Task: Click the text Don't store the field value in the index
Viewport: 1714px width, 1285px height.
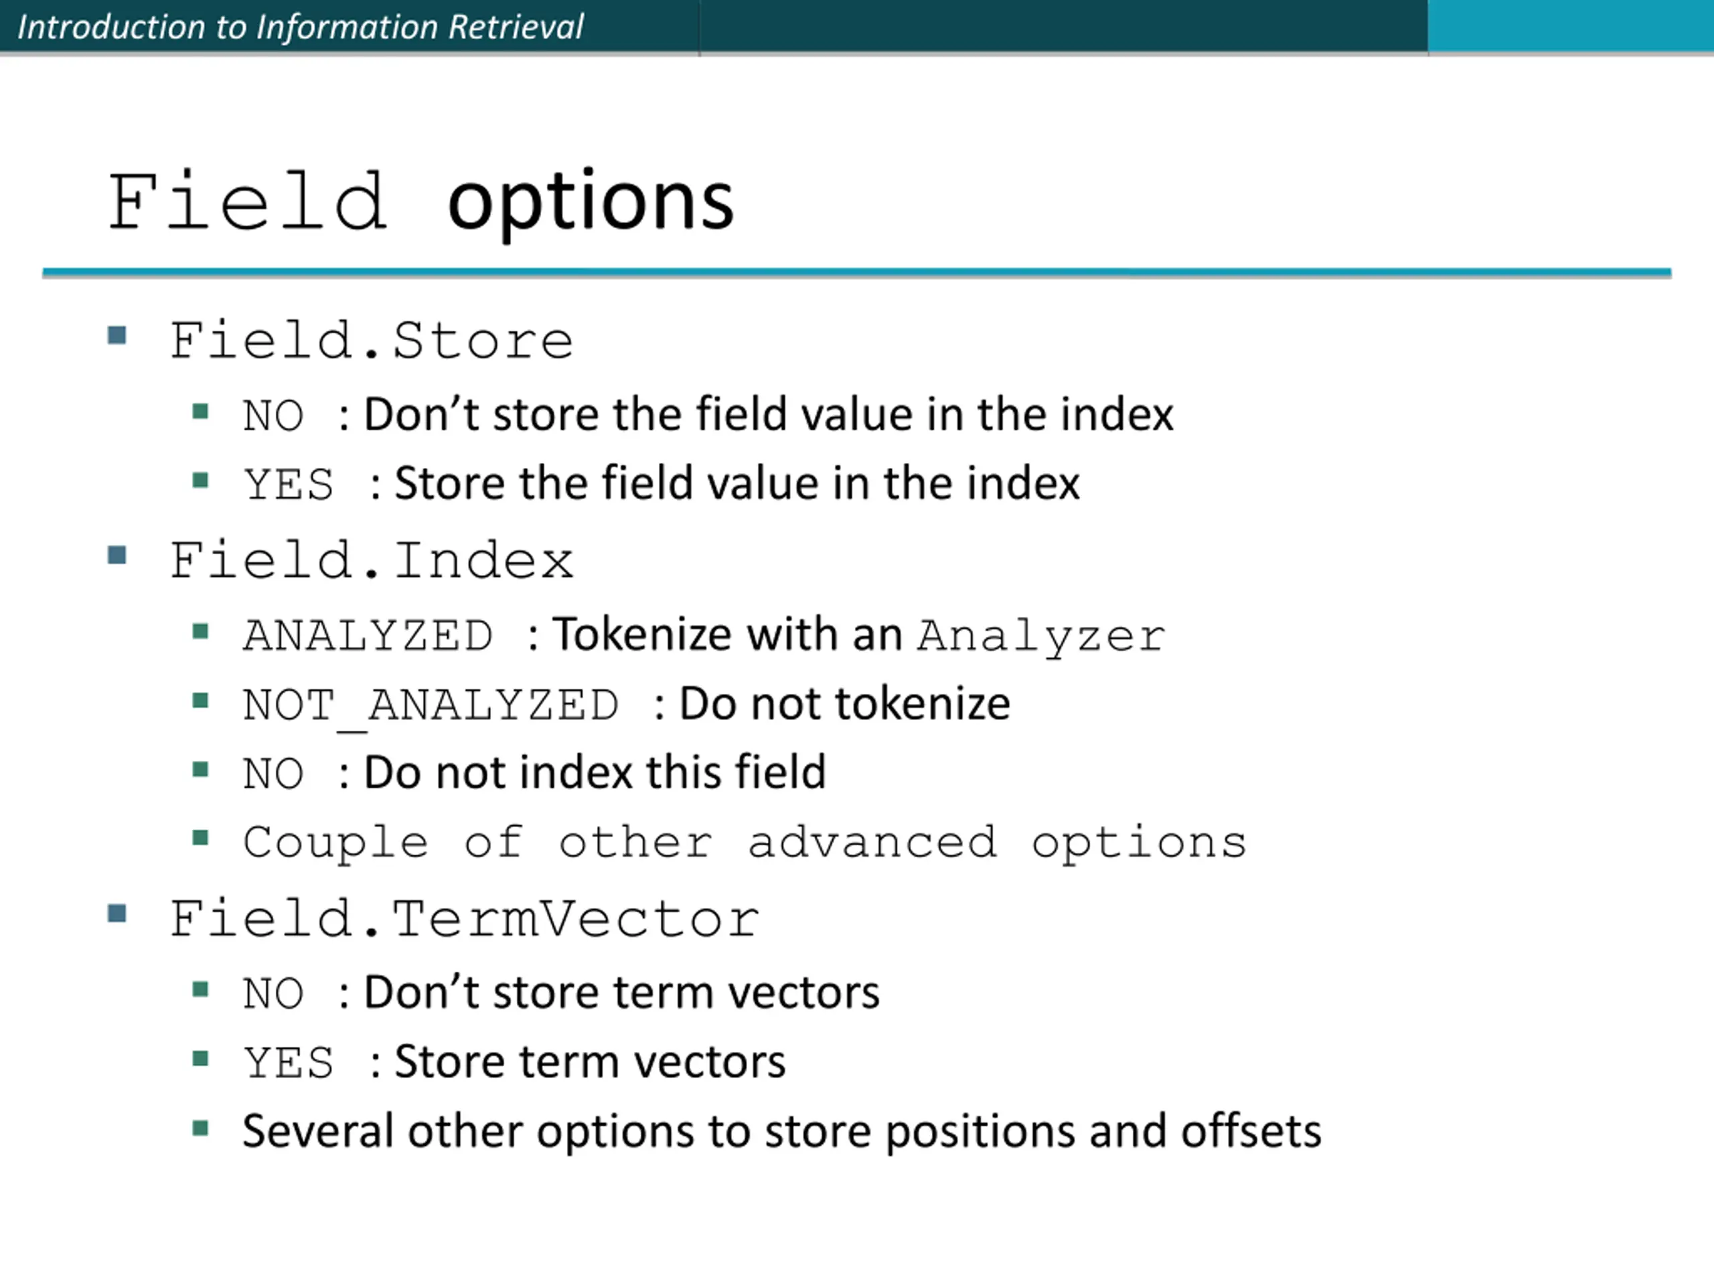Action: pyautogui.click(x=769, y=414)
